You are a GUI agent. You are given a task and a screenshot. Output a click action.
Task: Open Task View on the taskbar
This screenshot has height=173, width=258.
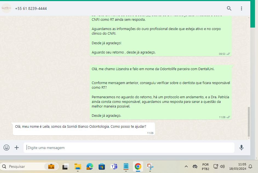(x=65, y=167)
